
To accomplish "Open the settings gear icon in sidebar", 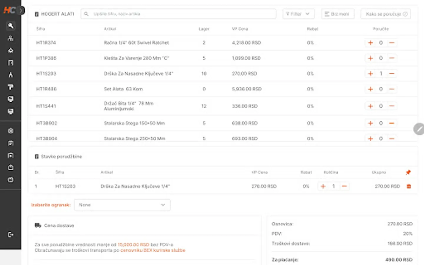I will [x=11, y=131].
